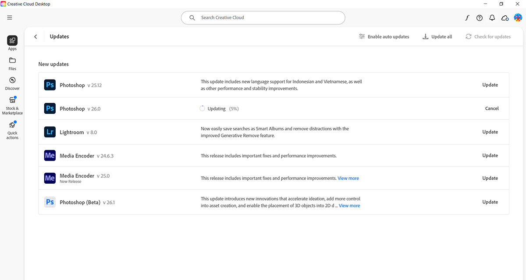
Task: Click the "v 25.0" version text
Action: point(103,176)
